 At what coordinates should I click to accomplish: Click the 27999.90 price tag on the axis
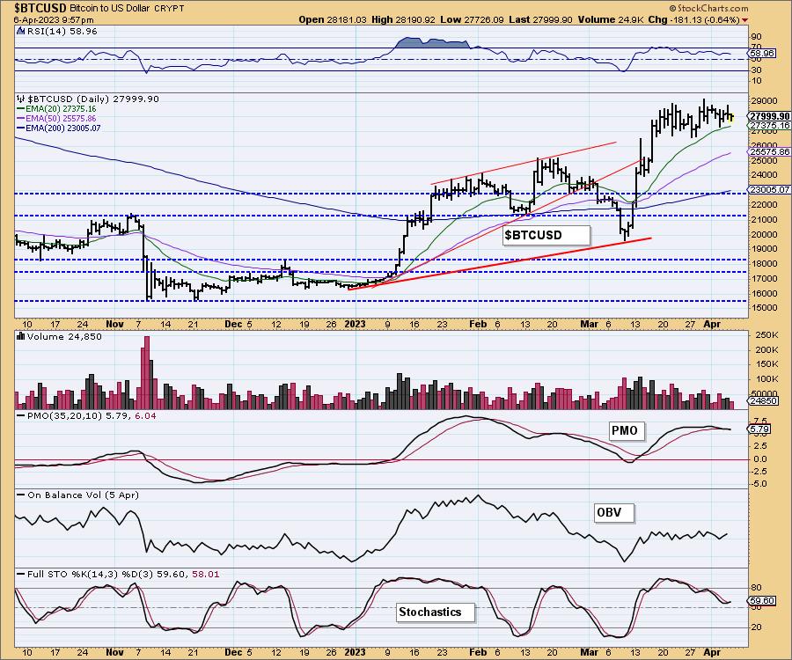click(770, 116)
